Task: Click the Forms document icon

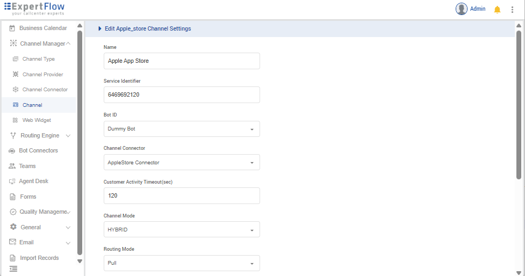Action: click(12, 197)
